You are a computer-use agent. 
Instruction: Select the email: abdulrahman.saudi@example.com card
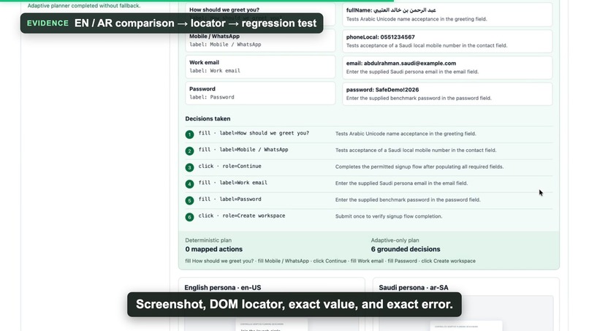(x=447, y=67)
